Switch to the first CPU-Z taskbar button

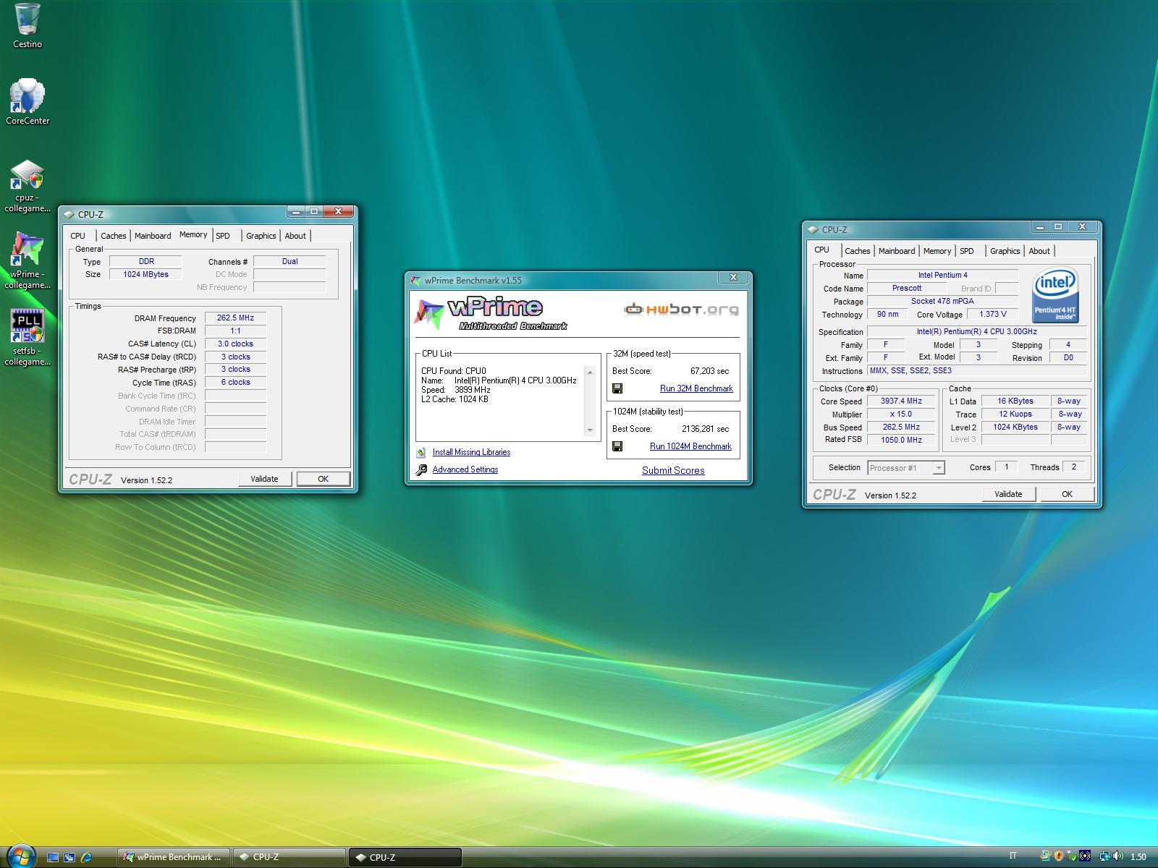[x=289, y=857]
